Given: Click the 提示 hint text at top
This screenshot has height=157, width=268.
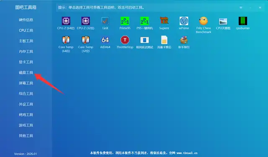Looking at the screenshot, I should 101,8.
